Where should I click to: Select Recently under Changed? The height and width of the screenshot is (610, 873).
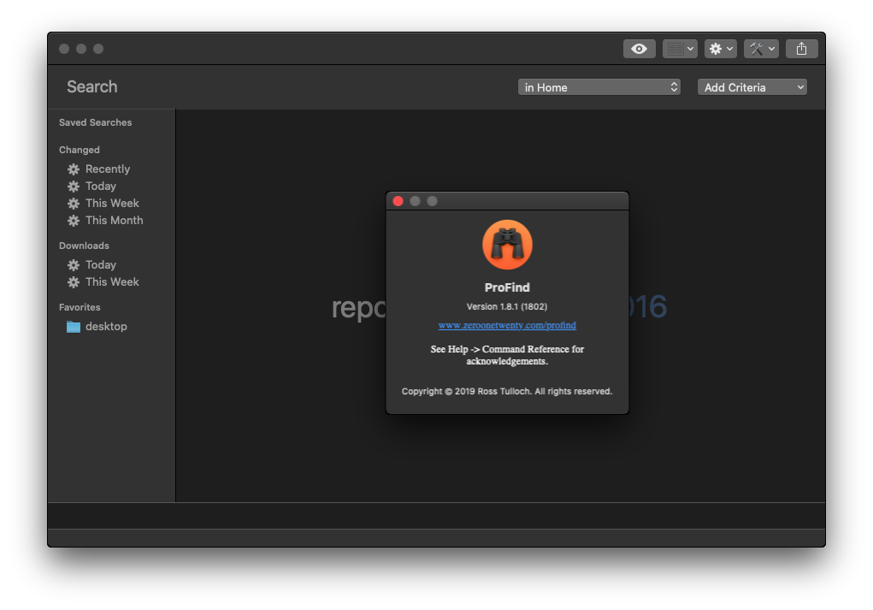point(108,169)
